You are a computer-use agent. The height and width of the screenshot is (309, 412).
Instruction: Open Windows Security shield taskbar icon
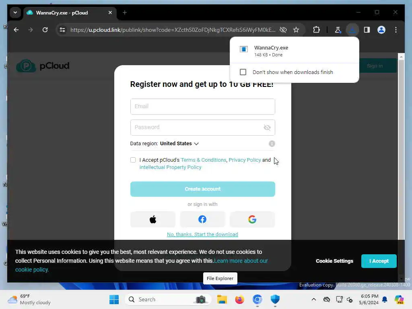point(275,299)
